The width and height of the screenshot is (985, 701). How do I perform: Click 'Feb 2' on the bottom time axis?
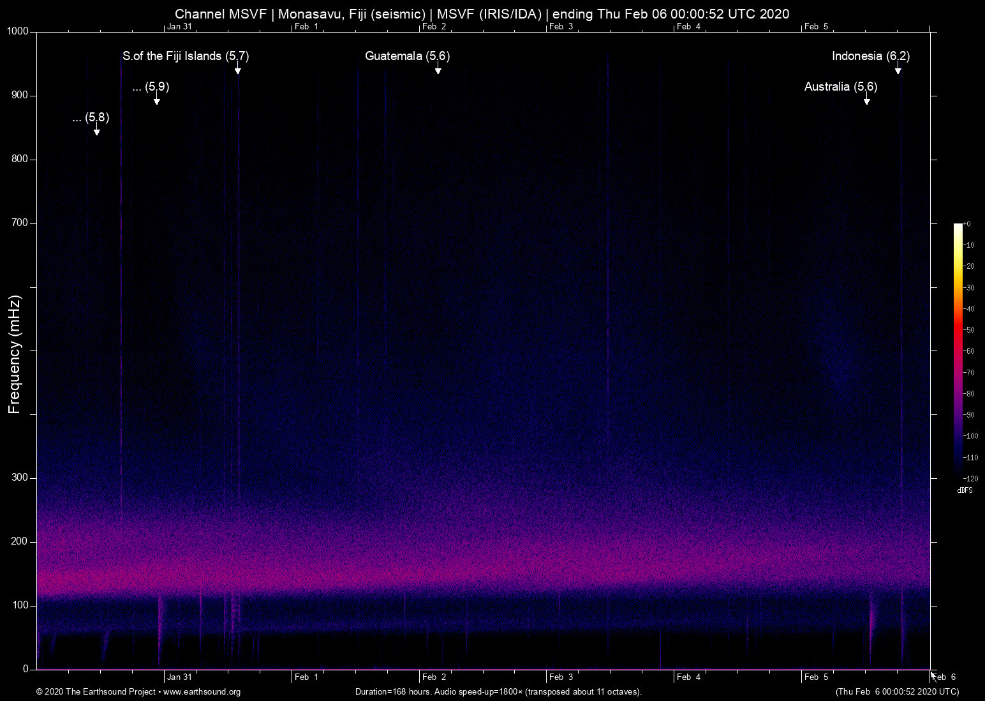[434, 677]
